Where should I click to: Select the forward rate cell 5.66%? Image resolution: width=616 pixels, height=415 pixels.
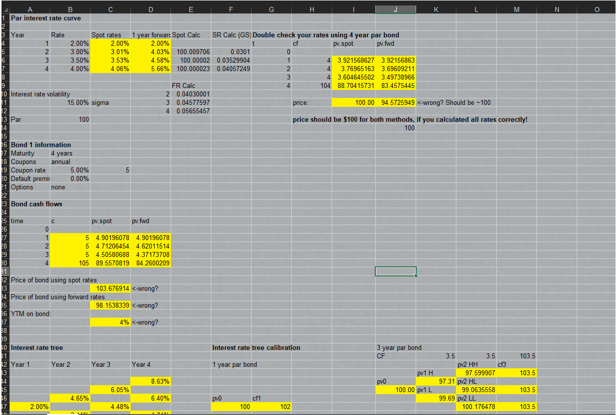pyautogui.click(x=151, y=69)
